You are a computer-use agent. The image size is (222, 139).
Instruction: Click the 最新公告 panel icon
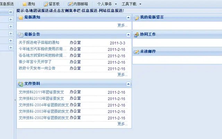coord(21,35)
